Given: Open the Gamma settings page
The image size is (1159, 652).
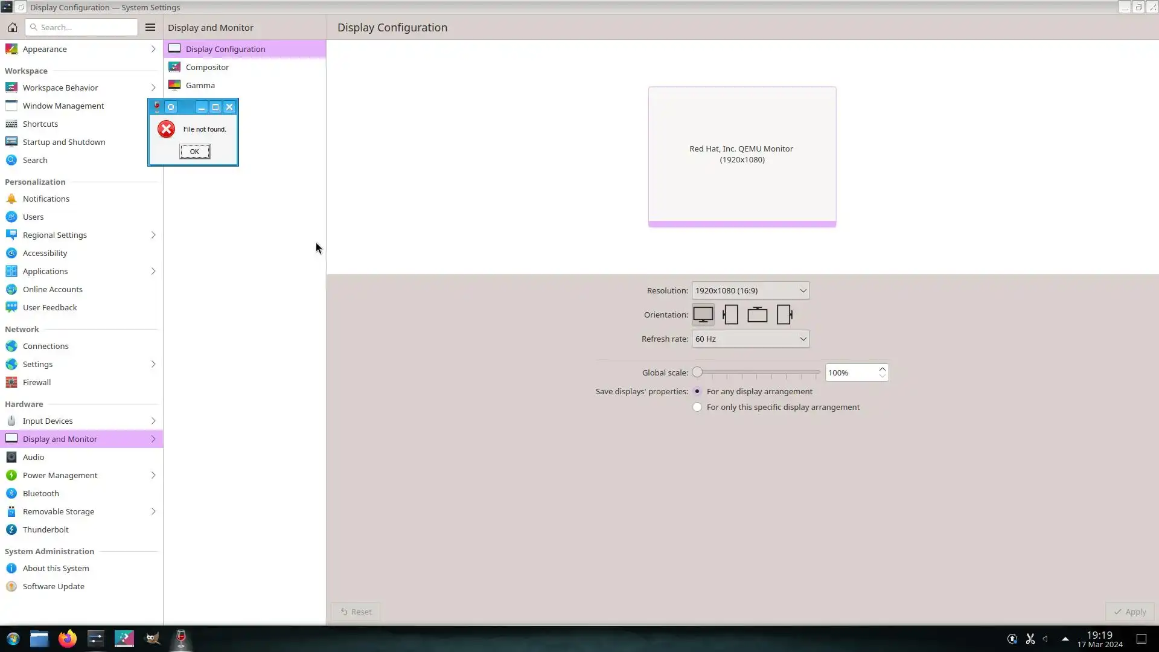Looking at the screenshot, I should pyautogui.click(x=200, y=85).
